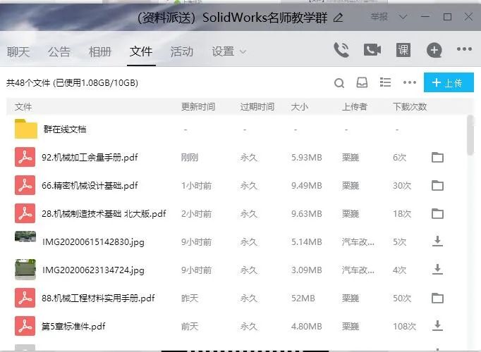This screenshot has height=352, width=481.
Task: Download IMG20200615142830.jpg
Action: [x=438, y=241]
